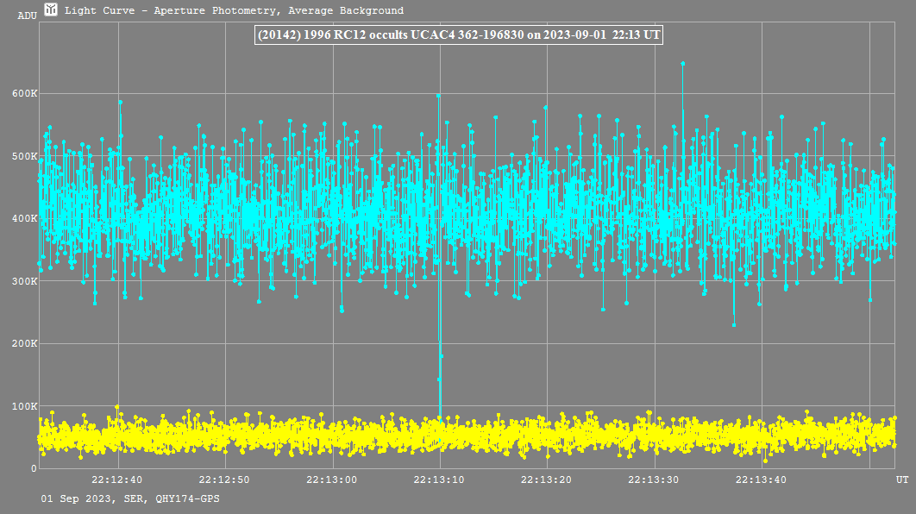Click the highest cyan peak point near 650K
916x514 pixels.
point(682,63)
